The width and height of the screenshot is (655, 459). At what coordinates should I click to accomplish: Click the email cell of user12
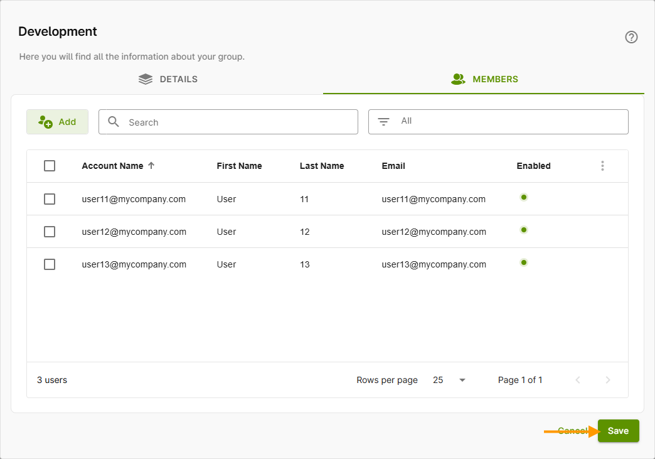click(434, 232)
